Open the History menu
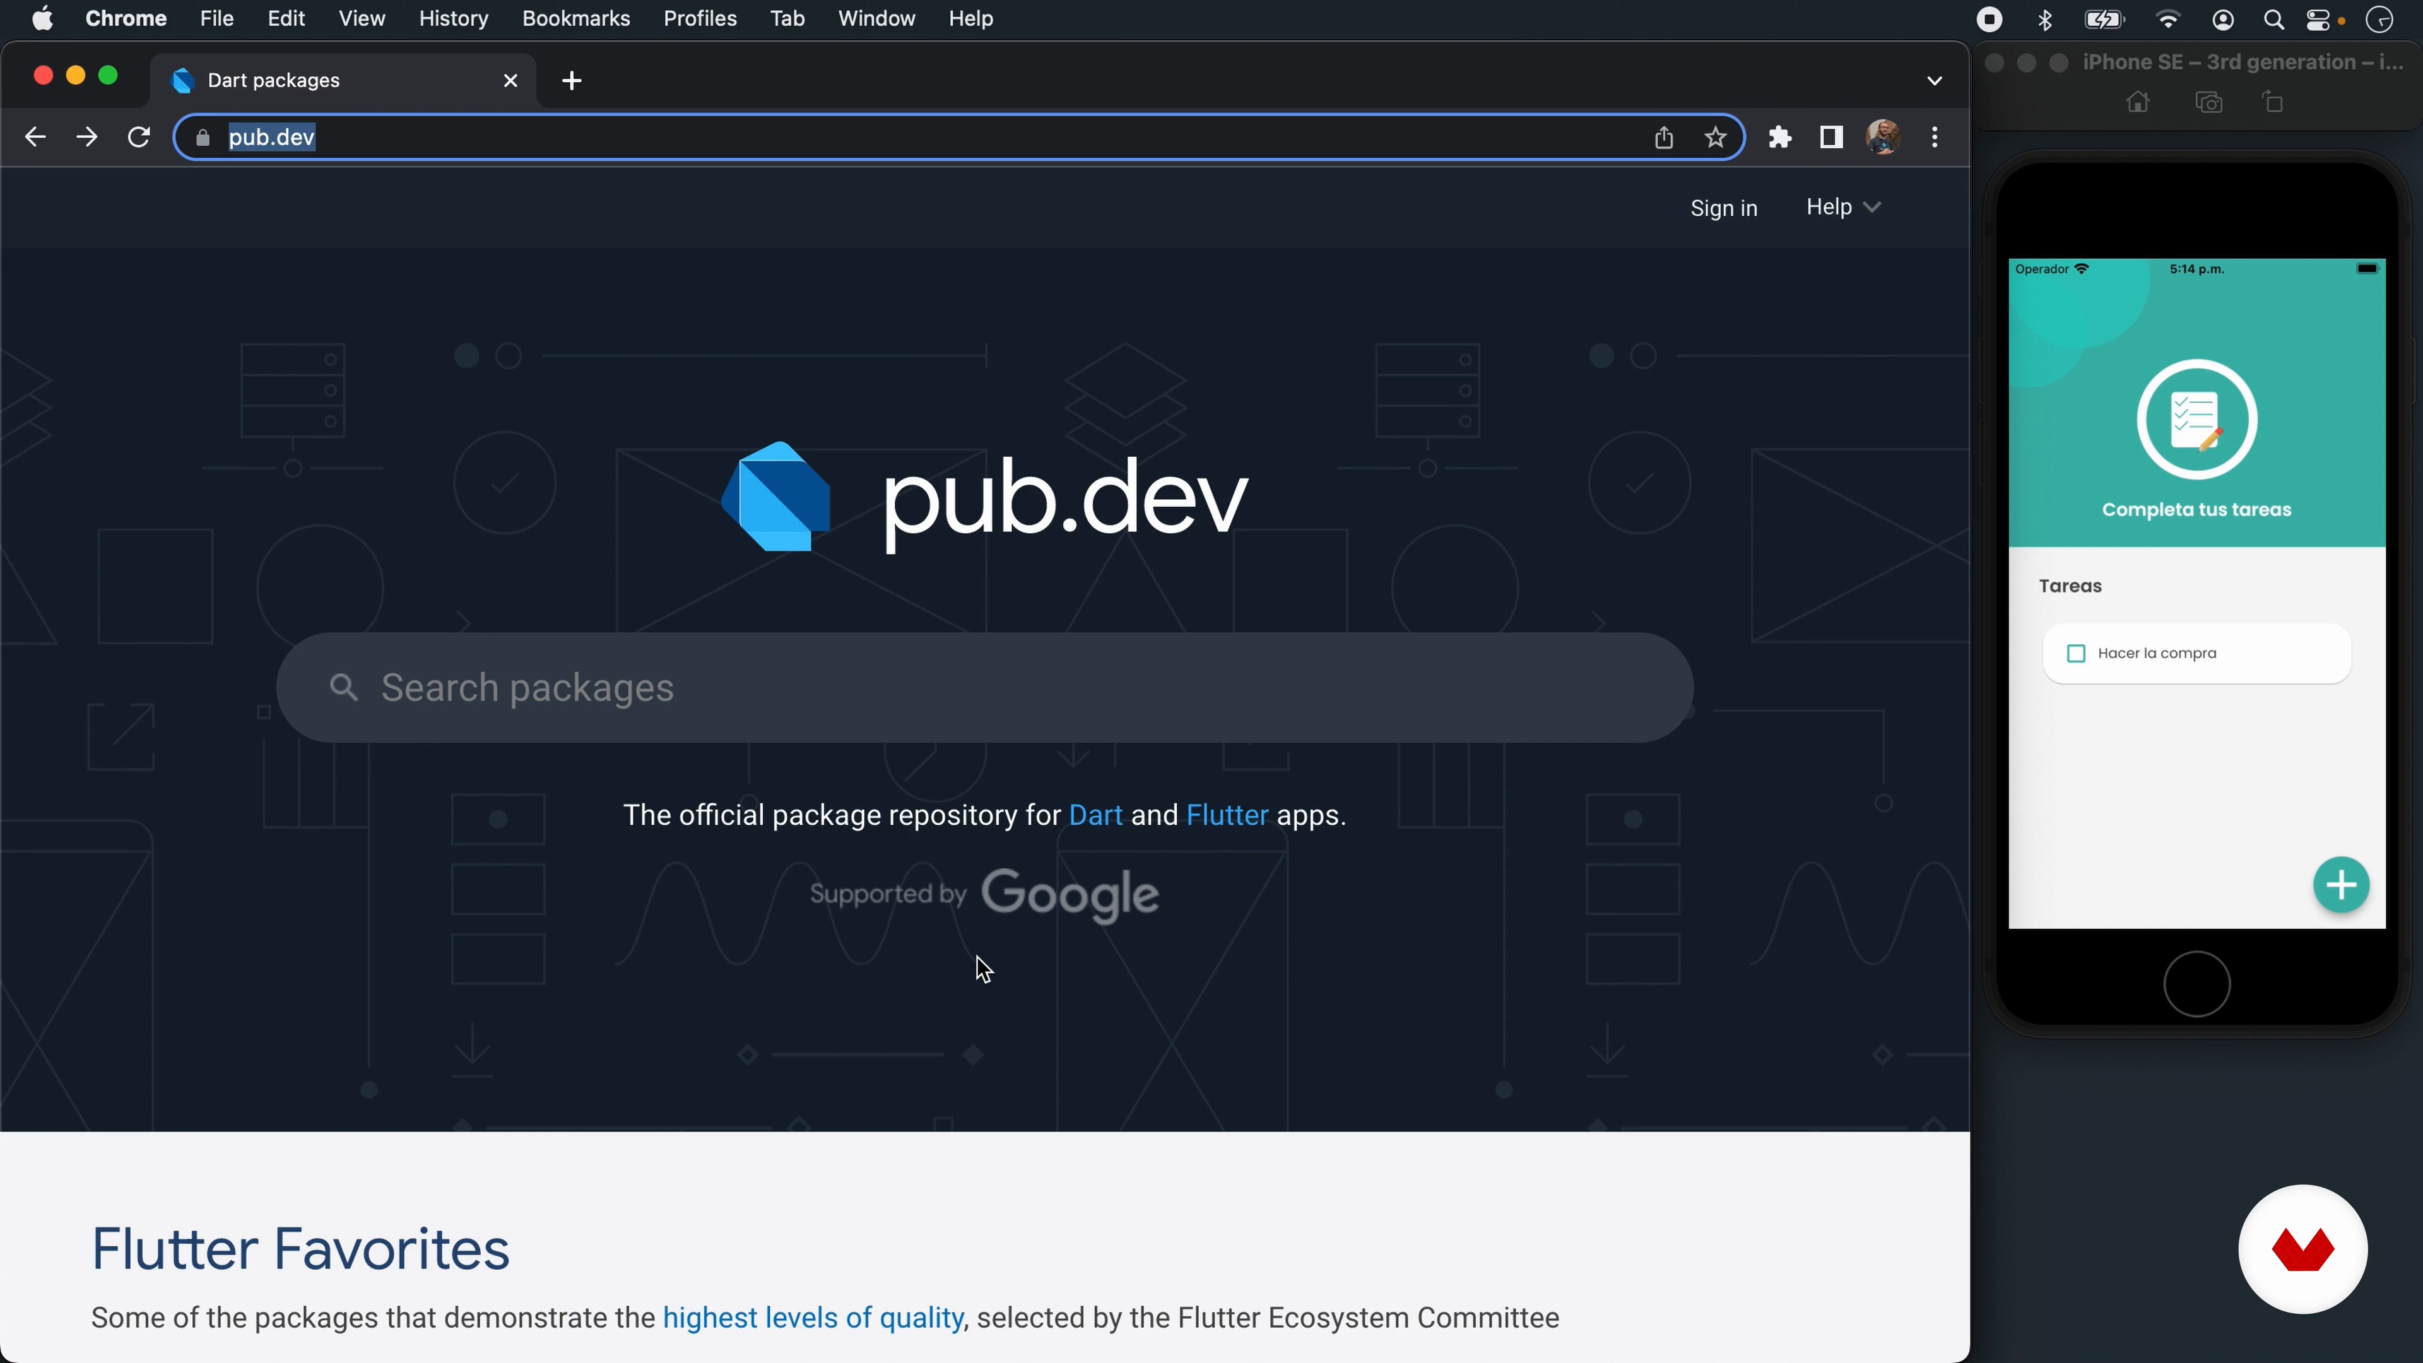 (x=454, y=19)
